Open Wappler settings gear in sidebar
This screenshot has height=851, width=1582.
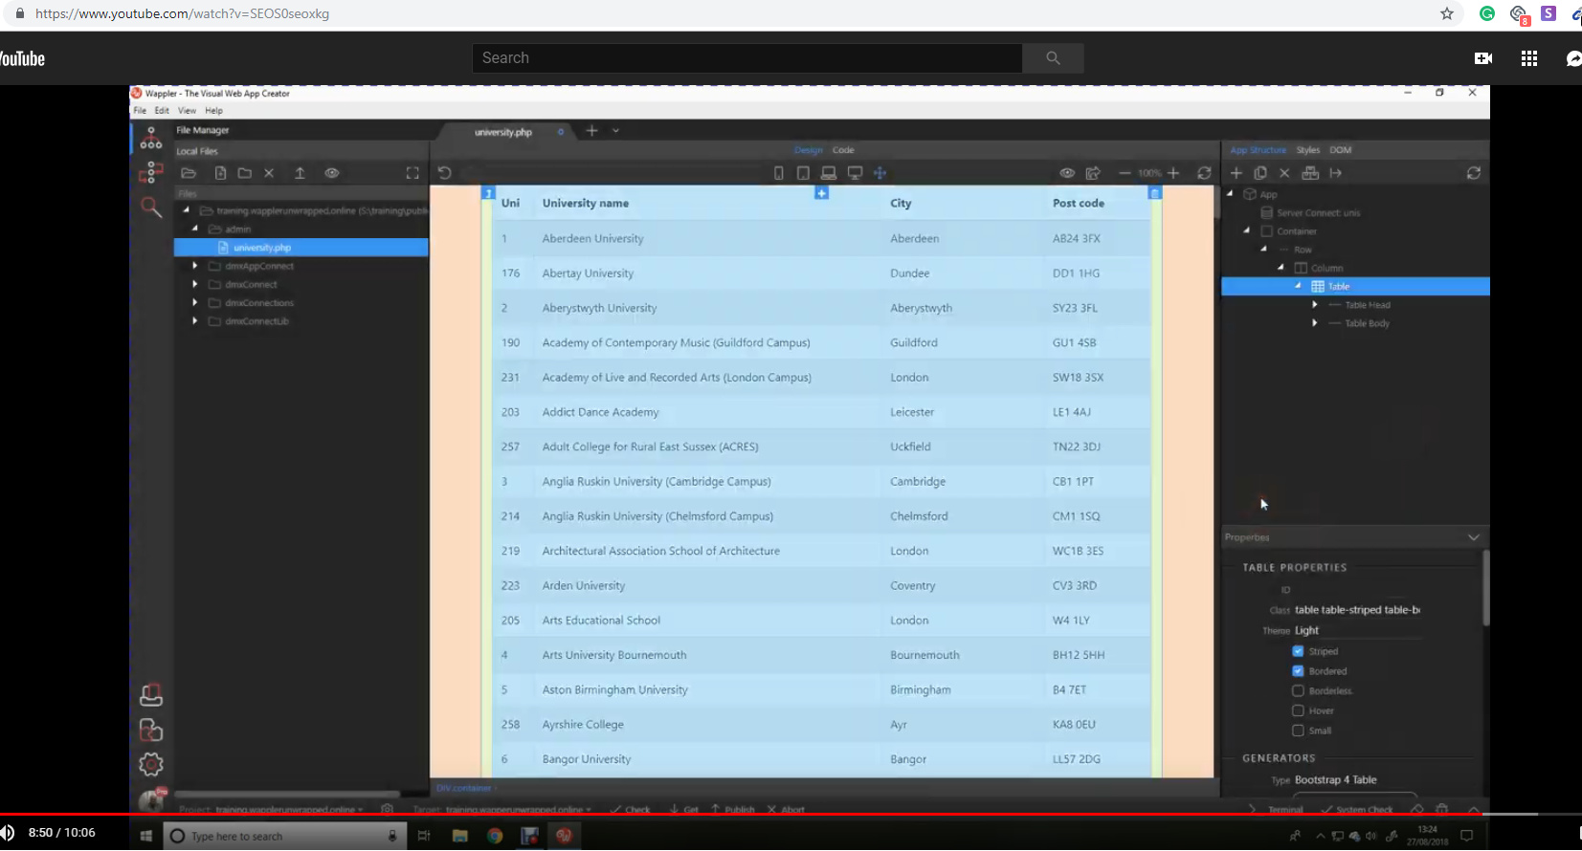pyautogui.click(x=151, y=764)
